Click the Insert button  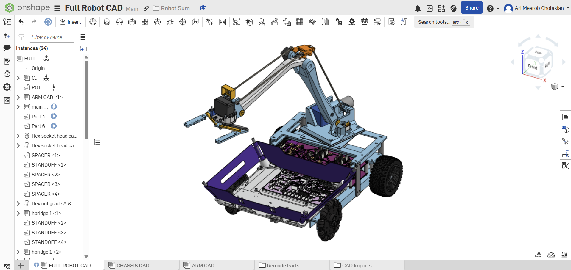(x=70, y=22)
